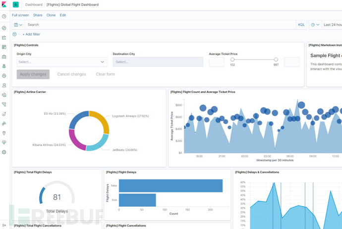Click Clone in top menu
Screen dimensions: 342x229
[x=51, y=15]
